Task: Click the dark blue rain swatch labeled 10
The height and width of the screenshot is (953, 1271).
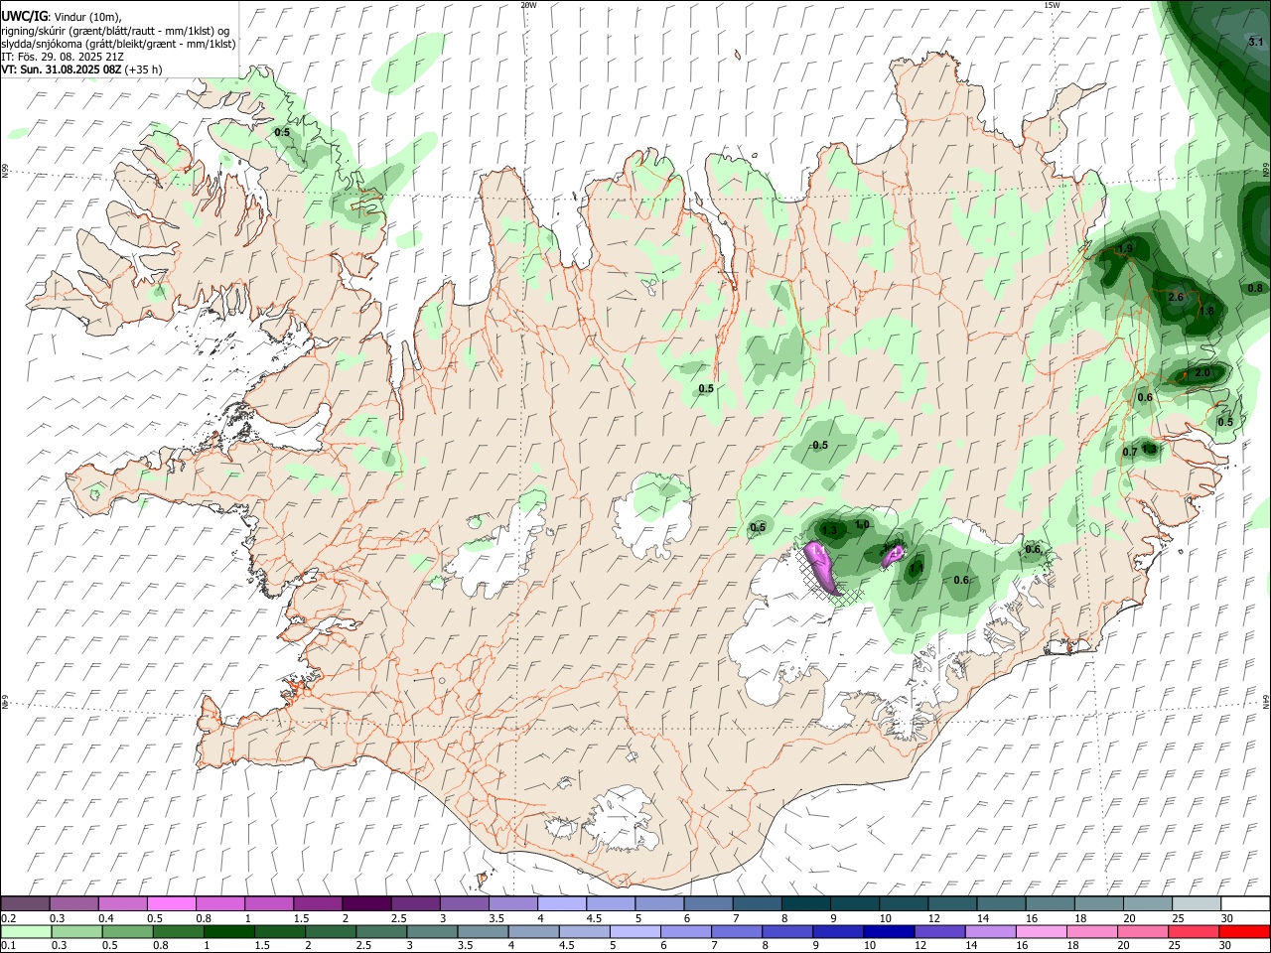Action: point(888,931)
